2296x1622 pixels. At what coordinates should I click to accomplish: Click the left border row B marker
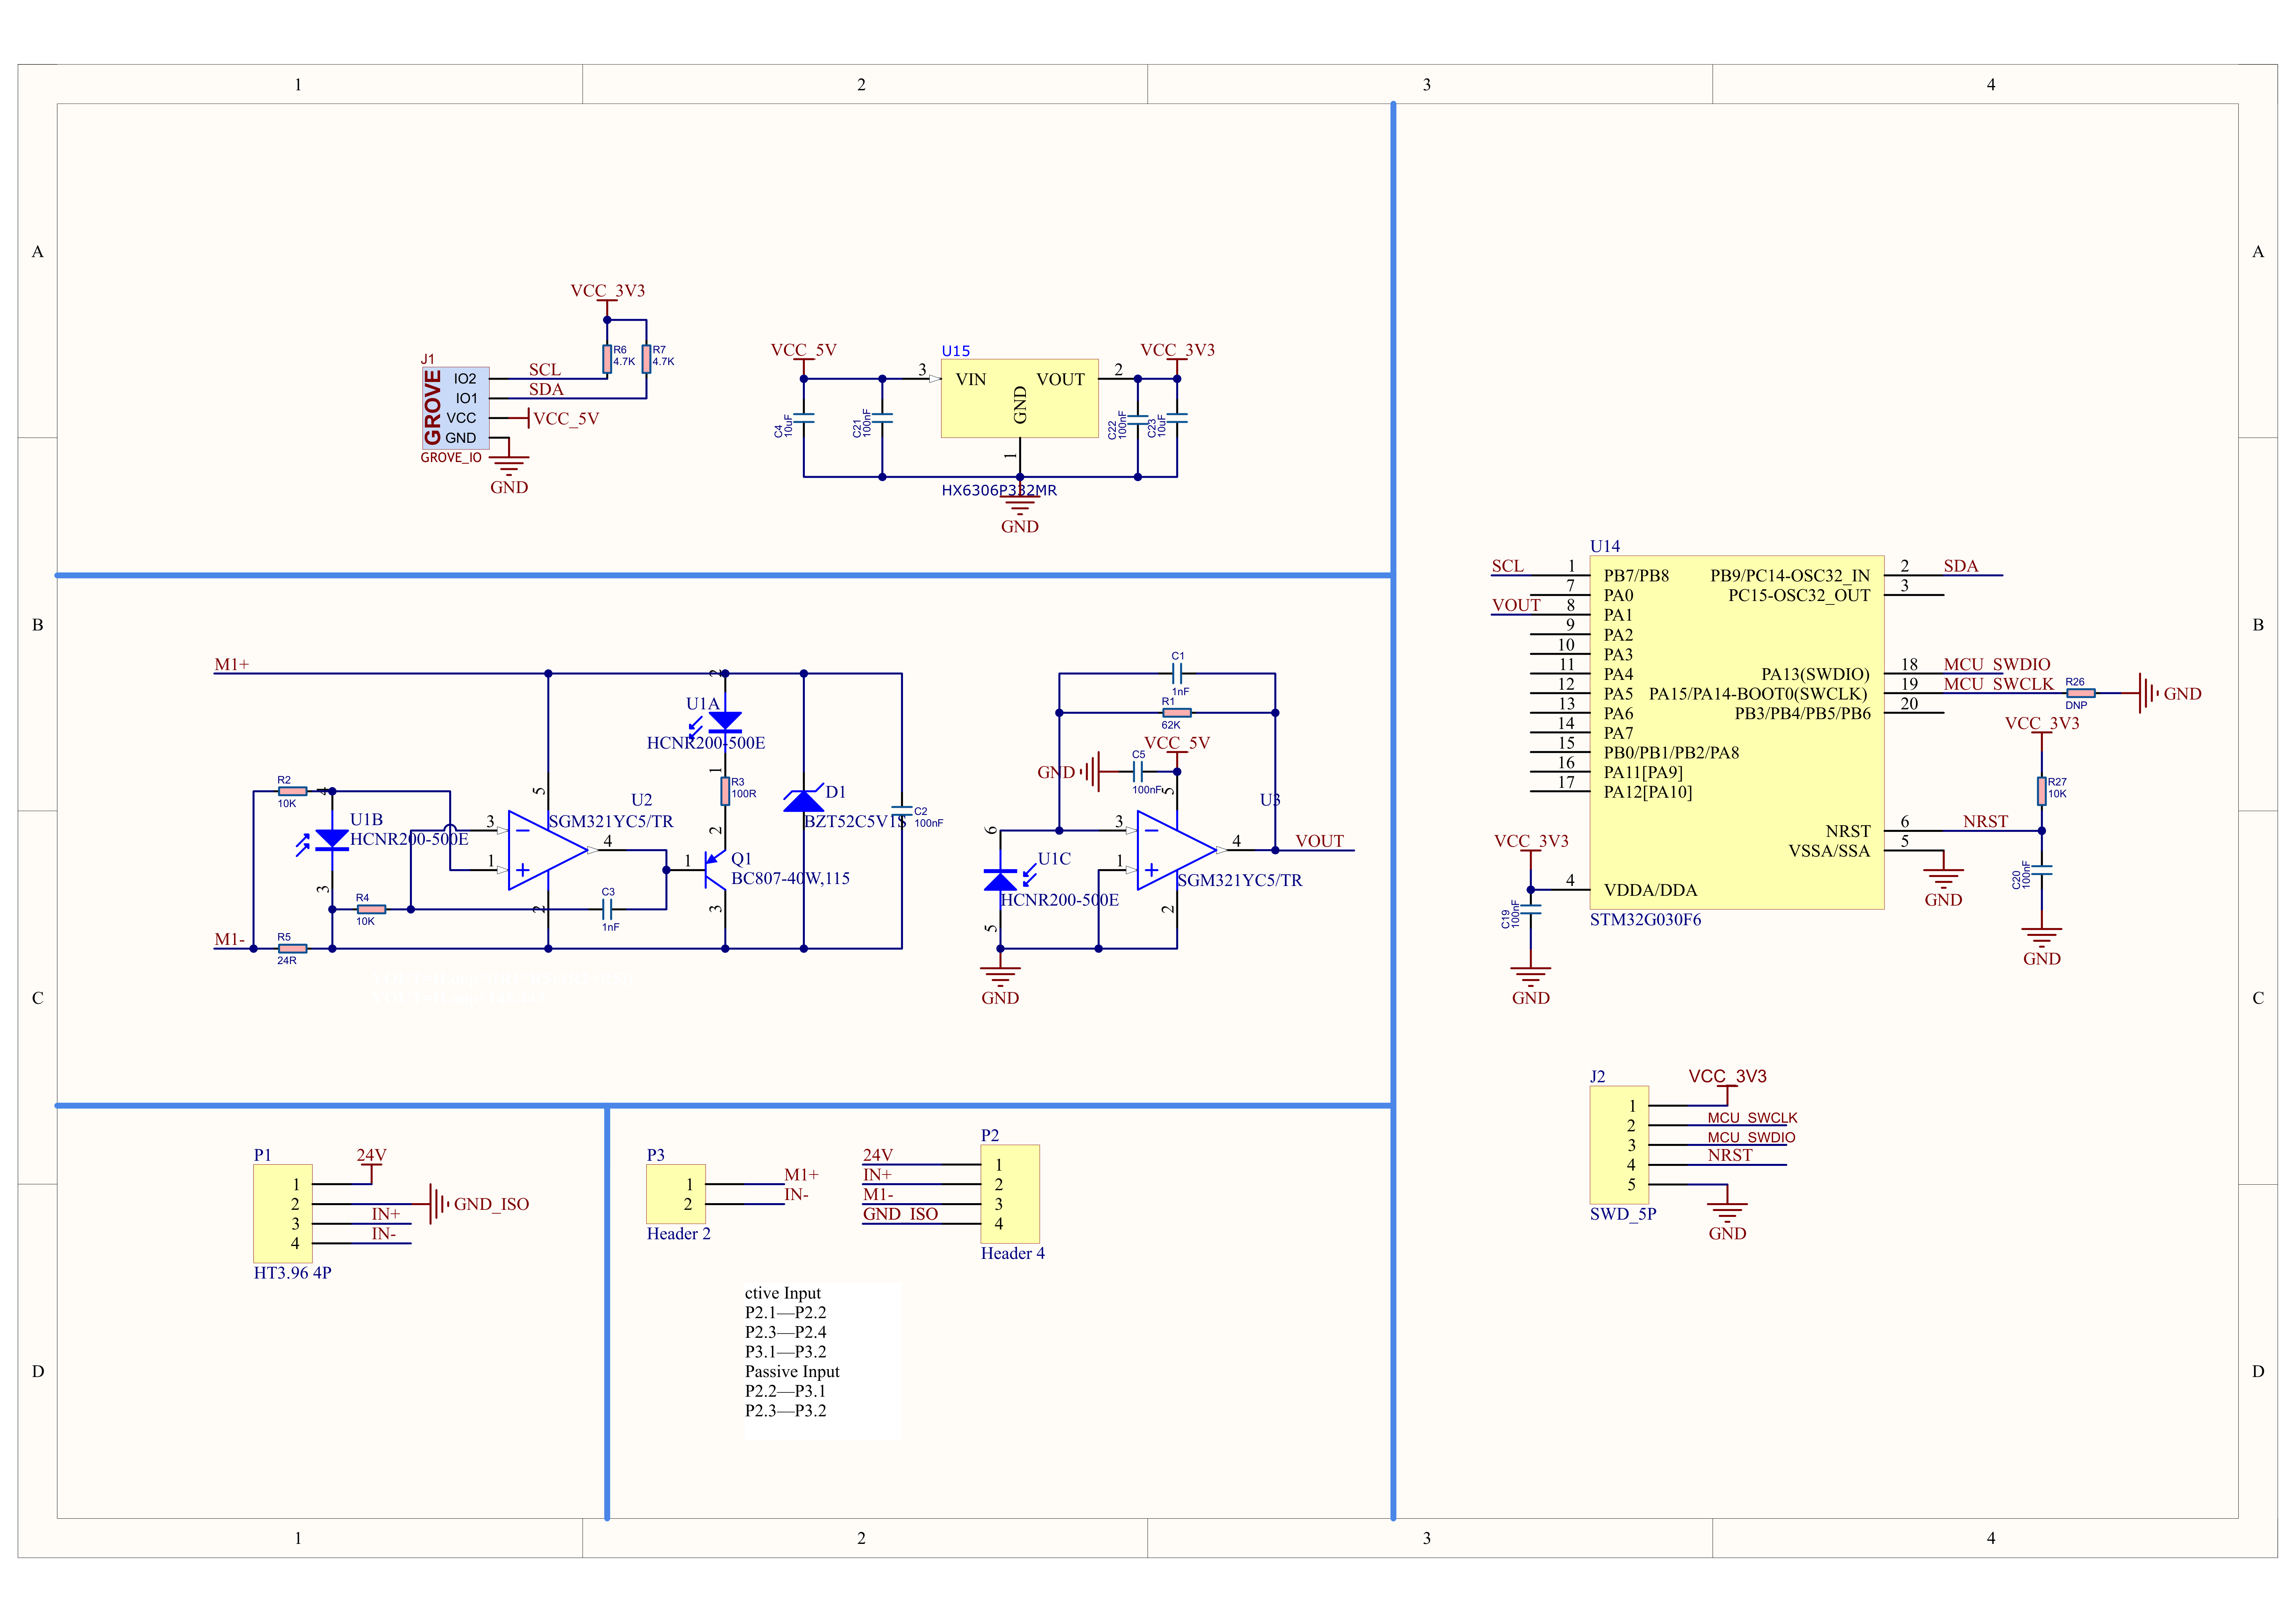click(38, 625)
